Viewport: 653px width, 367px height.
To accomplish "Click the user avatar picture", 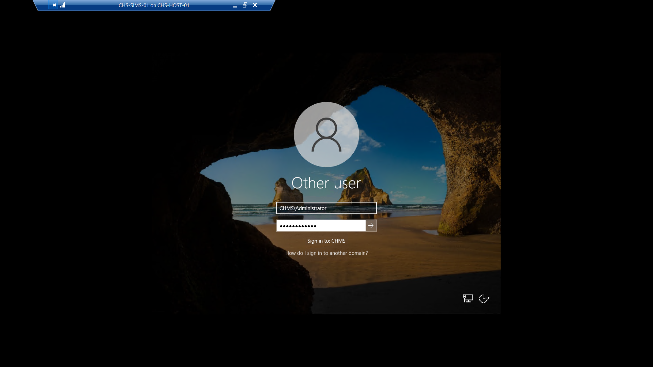I will click(326, 135).
